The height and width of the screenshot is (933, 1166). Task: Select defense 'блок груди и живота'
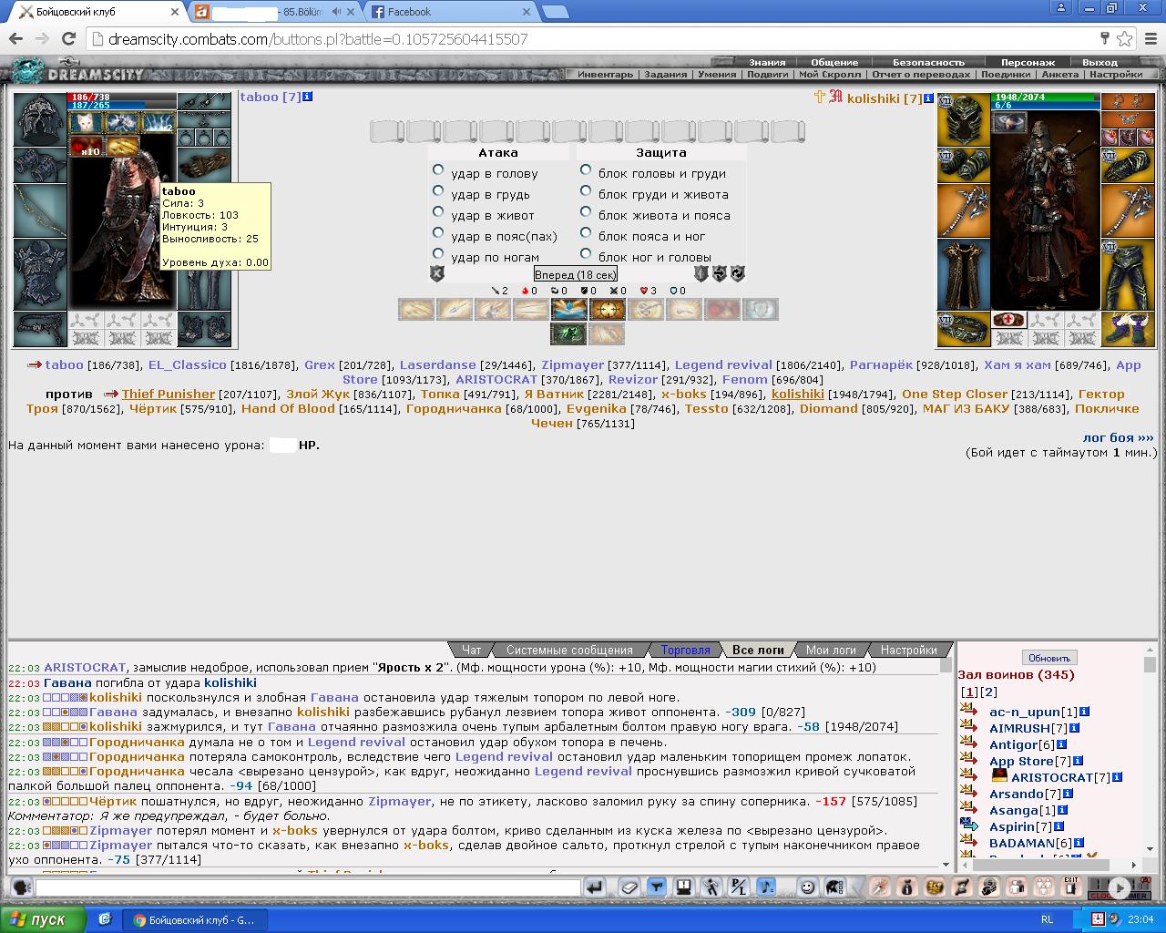(586, 191)
